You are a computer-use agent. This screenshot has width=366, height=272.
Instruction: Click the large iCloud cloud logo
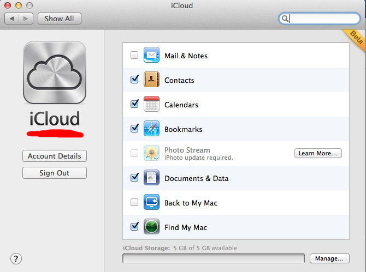point(54,72)
